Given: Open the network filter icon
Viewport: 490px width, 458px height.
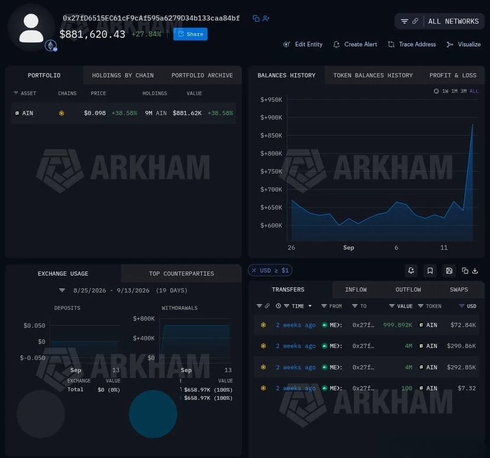Looking at the screenshot, I should [404, 21].
